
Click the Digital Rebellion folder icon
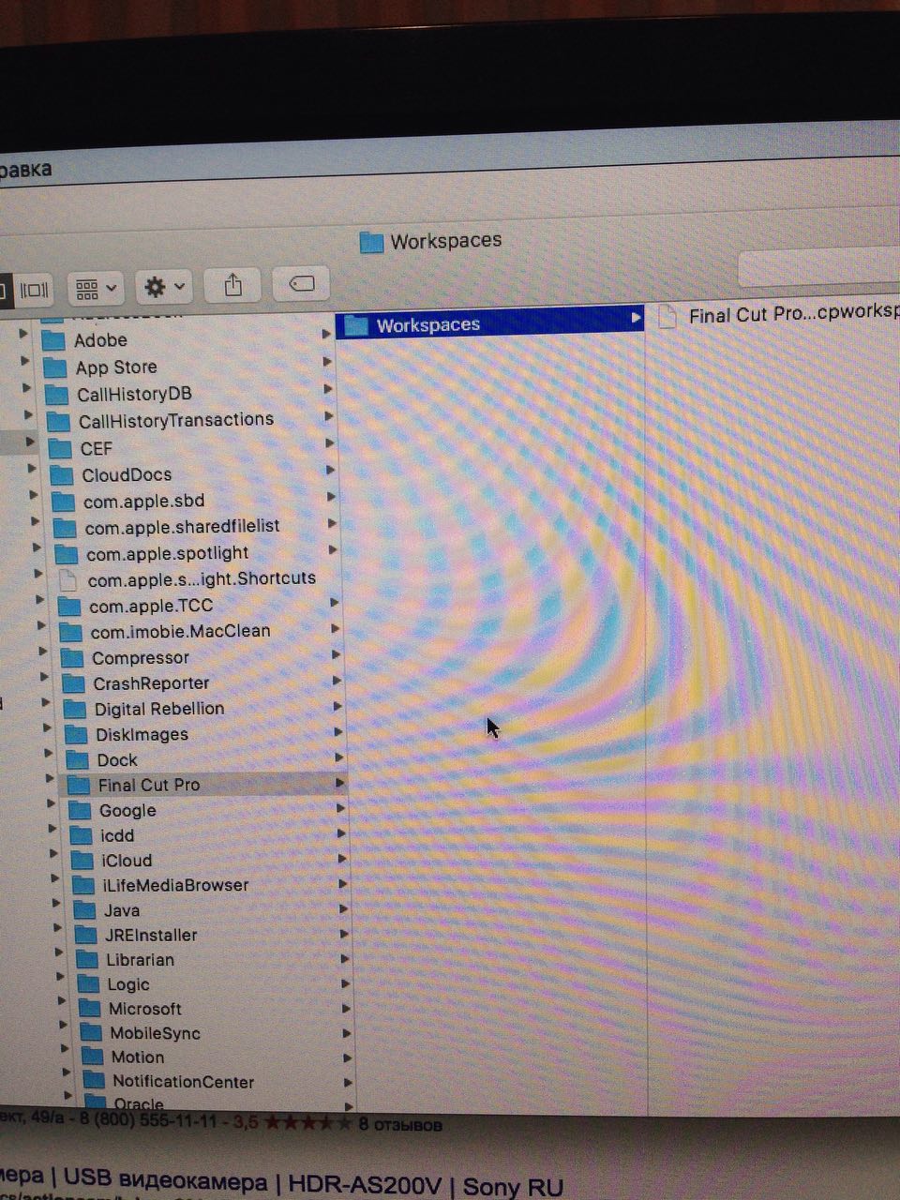tap(76, 710)
